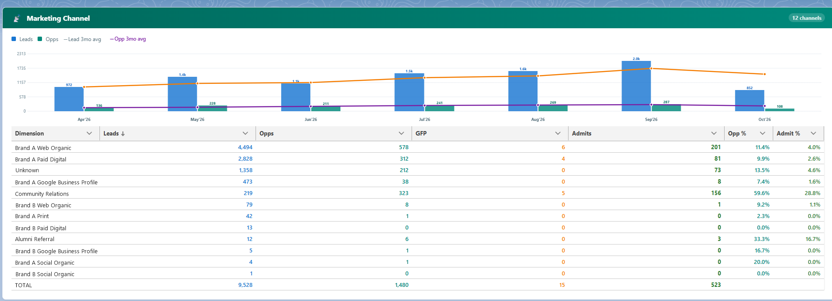Sort by the GFP column header
832x301 pixels.
coord(421,133)
